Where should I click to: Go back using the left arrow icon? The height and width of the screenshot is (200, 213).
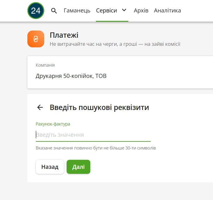click(40, 107)
